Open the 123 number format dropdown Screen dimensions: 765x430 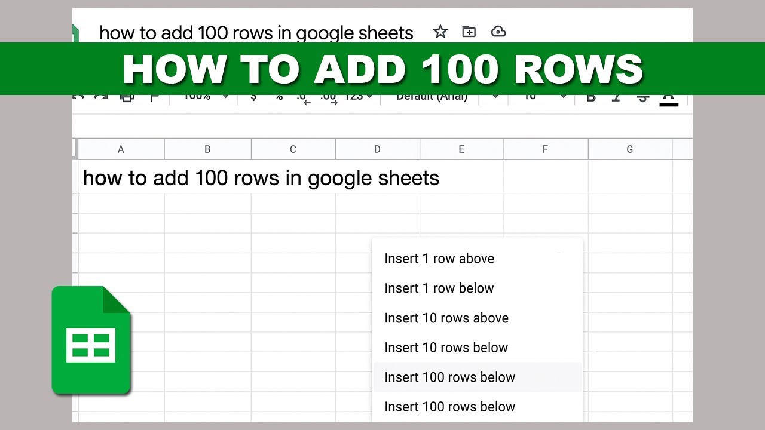(x=359, y=97)
